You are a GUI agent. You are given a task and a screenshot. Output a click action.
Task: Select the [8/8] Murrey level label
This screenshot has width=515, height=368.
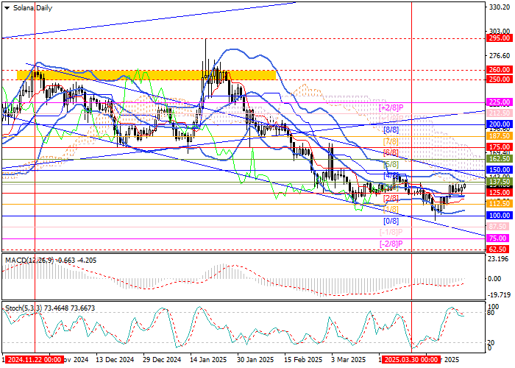391,130
